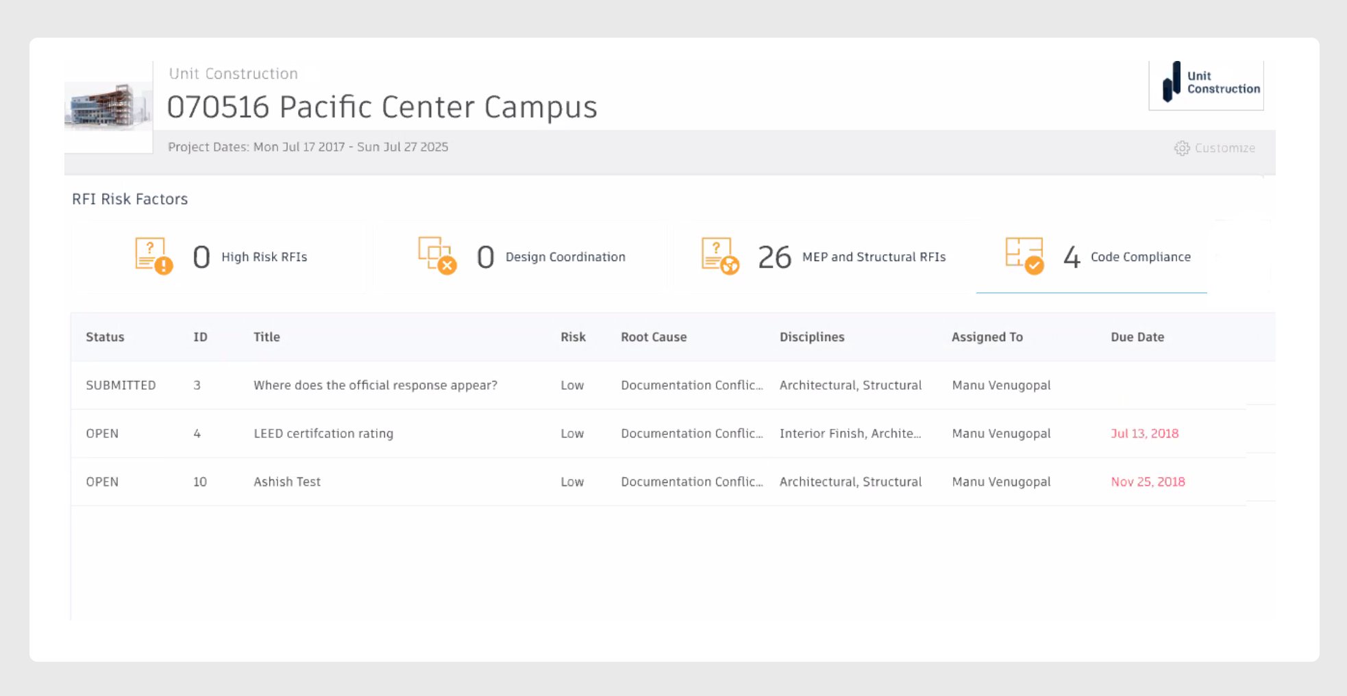1347x696 pixels.
Task: Open the Customize gear icon
Action: (x=1181, y=148)
